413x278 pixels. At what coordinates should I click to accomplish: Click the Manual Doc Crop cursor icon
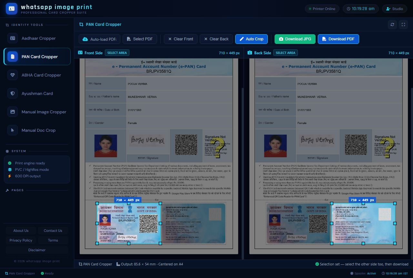[x=13, y=130]
